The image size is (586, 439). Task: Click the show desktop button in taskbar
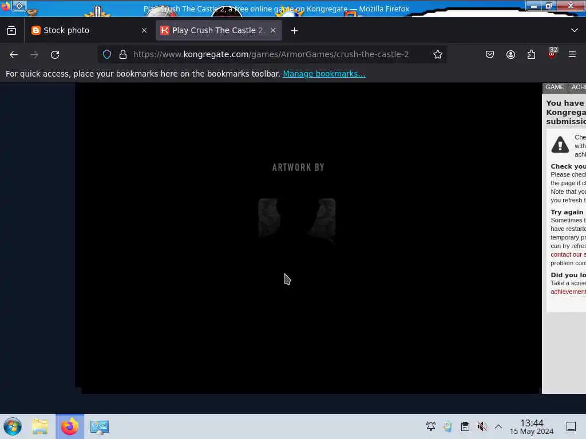pos(571,426)
